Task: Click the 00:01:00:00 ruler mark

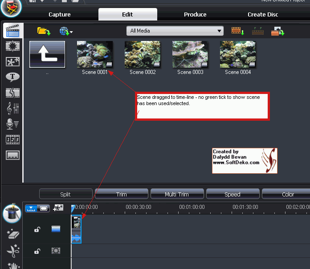Action: point(192,207)
